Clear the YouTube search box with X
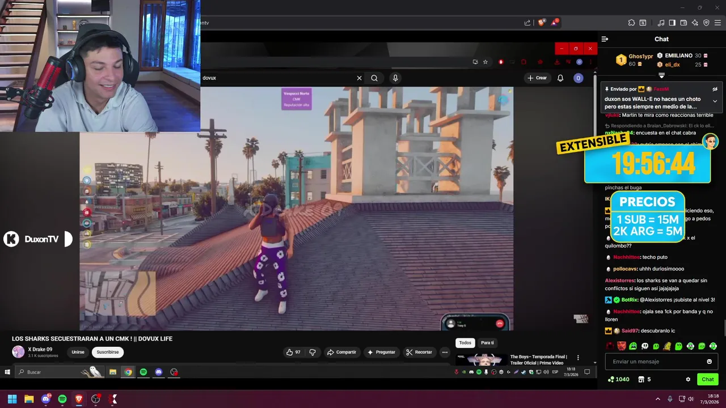Screen dimensions: 726x408 (x=359, y=78)
